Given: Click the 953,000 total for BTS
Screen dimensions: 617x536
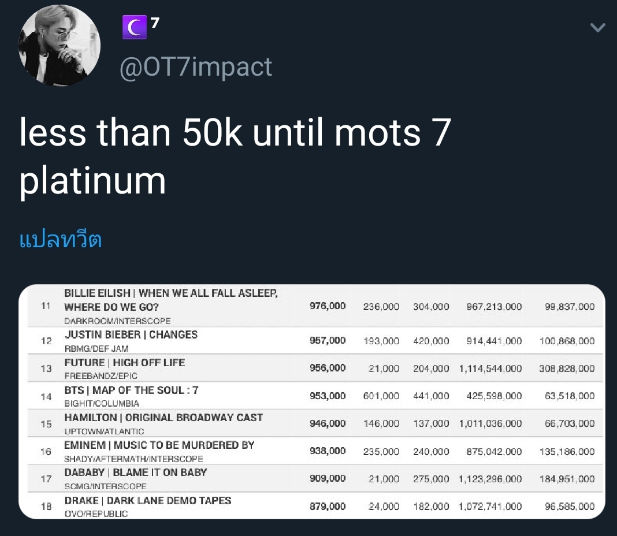Looking at the screenshot, I should (328, 396).
